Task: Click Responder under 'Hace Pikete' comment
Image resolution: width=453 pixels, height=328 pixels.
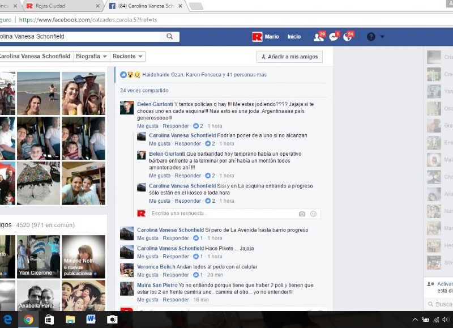Action: 176,257
